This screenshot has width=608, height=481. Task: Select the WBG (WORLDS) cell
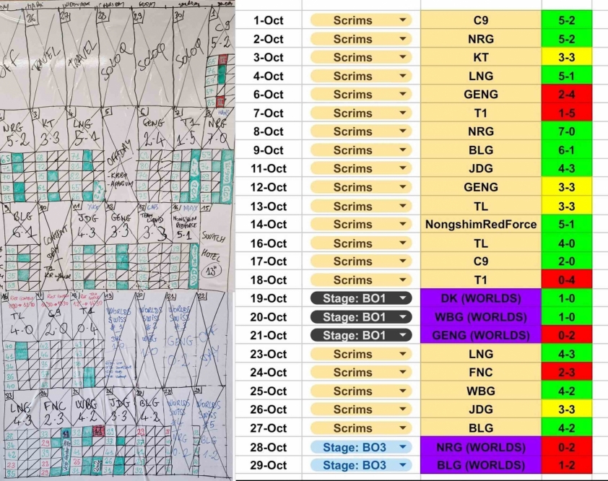tap(481, 317)
